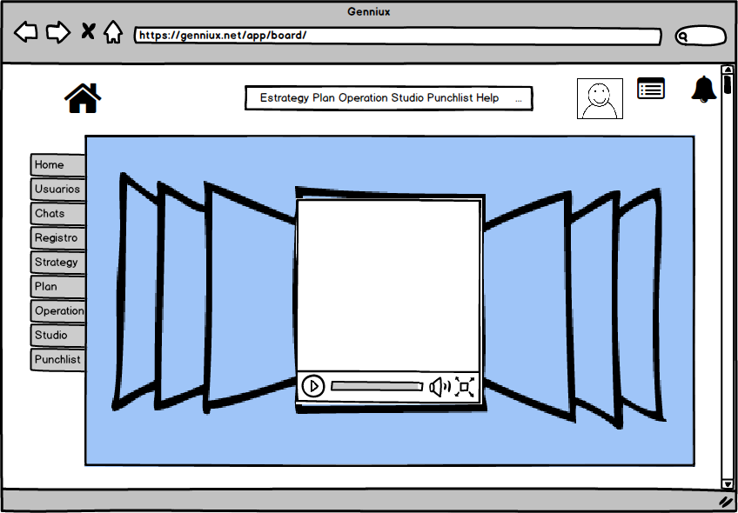Click the browser forward arrow
The width and height of the screenshot is (738, 513).
pos(58,32)
